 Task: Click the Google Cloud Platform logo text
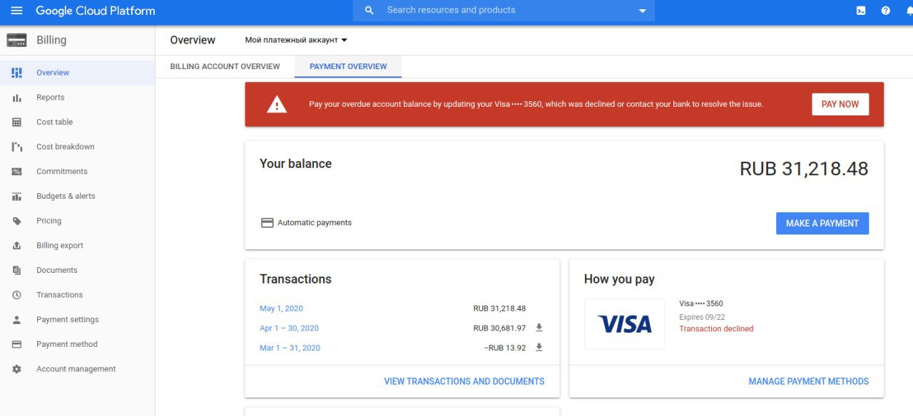point(96,11)
